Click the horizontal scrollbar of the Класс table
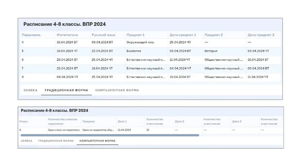The width and height of the screenshot is (286, 161). pos(110,135)
